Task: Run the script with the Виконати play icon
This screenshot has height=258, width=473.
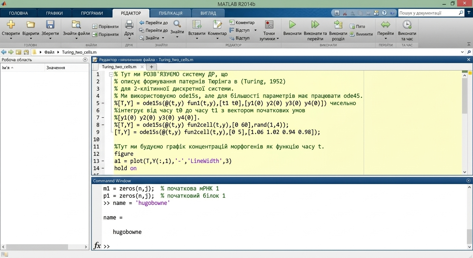Action: (292, 24)
